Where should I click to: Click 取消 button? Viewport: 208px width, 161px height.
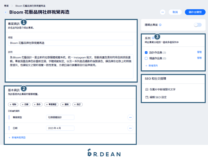175,12
